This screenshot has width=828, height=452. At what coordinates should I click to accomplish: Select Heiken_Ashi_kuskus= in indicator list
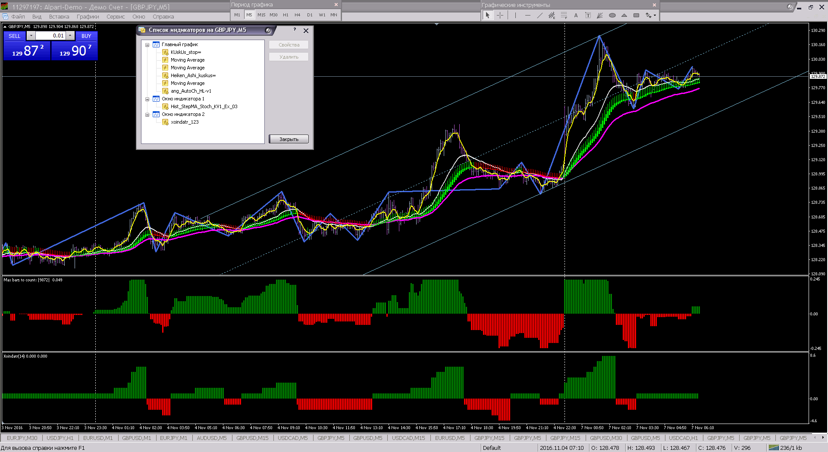coord(193,75)
